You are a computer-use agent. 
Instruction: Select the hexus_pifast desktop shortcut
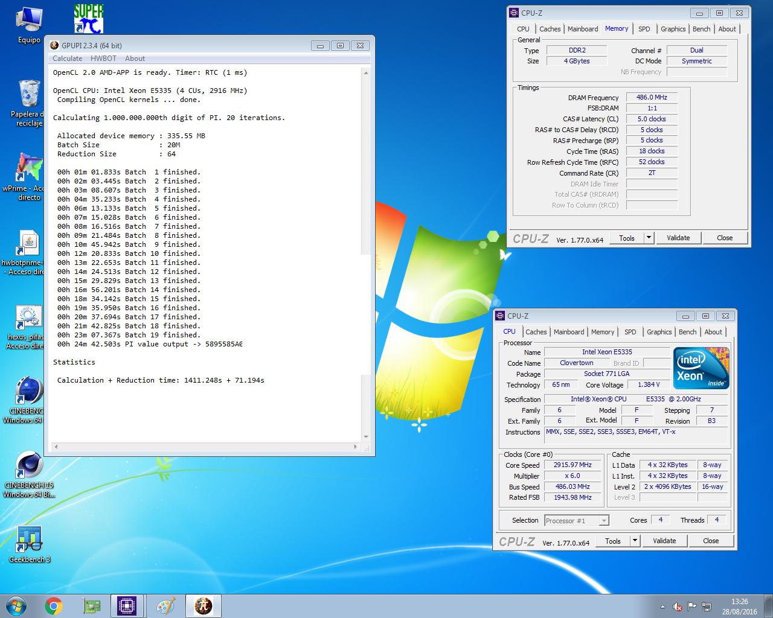pos(28,328)
